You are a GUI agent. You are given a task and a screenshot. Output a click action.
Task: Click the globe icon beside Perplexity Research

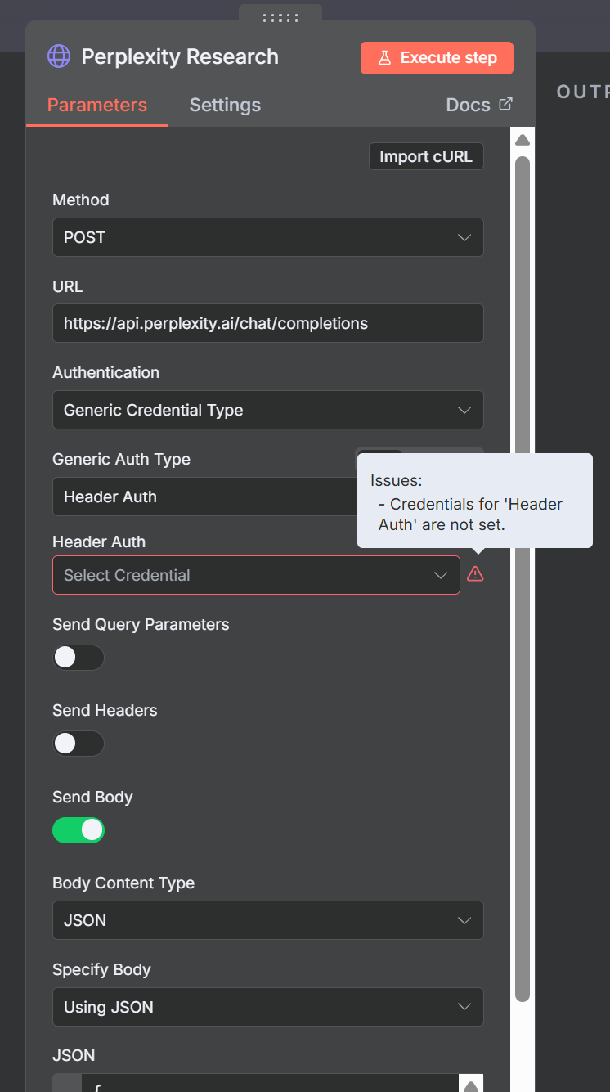[59, 56]
